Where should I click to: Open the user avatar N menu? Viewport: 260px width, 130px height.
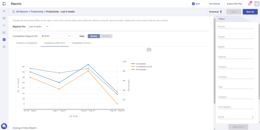coord(257,4)
